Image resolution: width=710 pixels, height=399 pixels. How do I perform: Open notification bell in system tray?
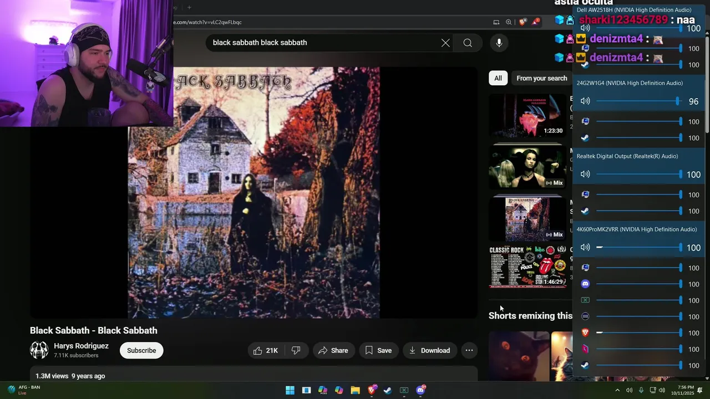click(x=700, y=390)
